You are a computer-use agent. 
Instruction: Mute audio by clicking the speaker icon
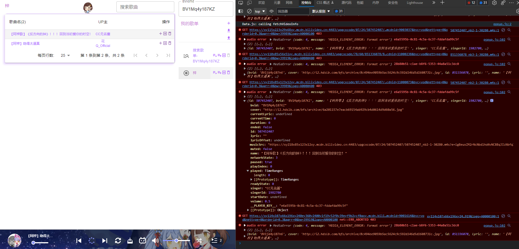coord(155,241)
